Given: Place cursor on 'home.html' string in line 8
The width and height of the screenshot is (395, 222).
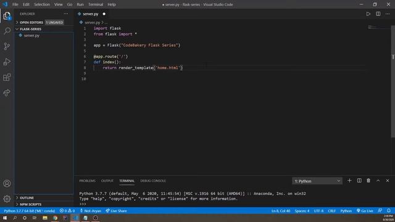Looking at the screenshot, I should (168, 67).
